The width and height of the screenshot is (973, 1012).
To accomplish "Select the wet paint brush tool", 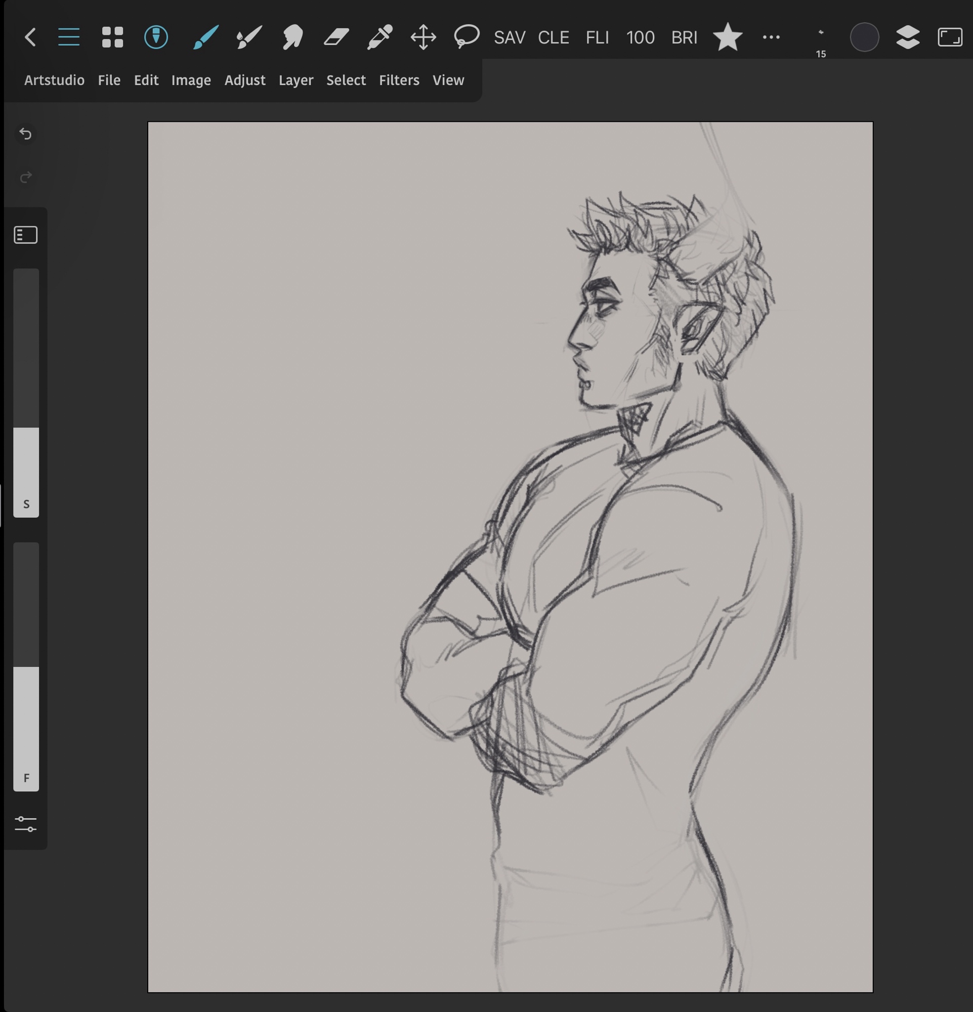I will coord(249,37).
